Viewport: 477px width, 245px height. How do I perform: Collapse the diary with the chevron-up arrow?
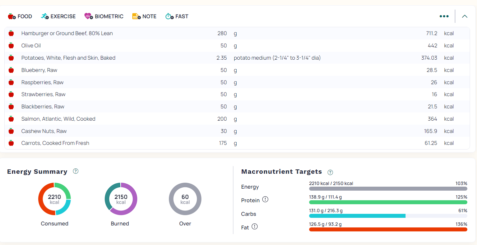pos(465,16)
